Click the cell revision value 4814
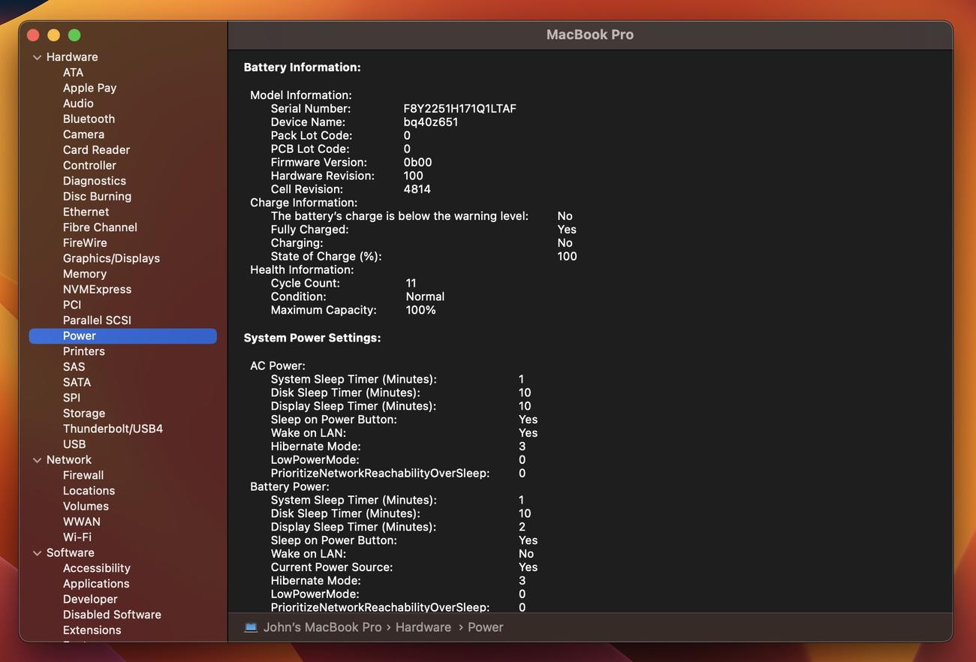 coord(417,190)
